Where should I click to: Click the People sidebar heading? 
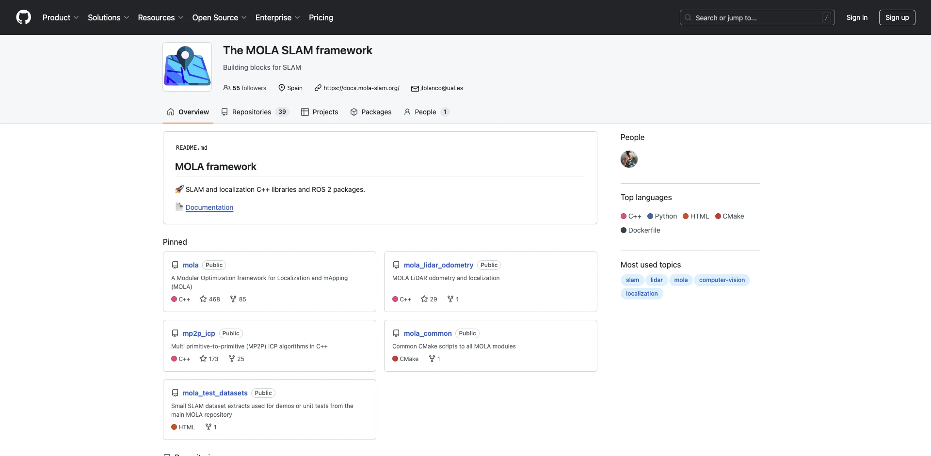pyautogui.click(x=632, y=137)
